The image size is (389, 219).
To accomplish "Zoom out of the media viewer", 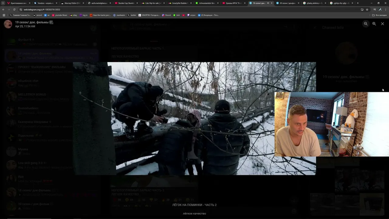I will [x=366, y=24].
